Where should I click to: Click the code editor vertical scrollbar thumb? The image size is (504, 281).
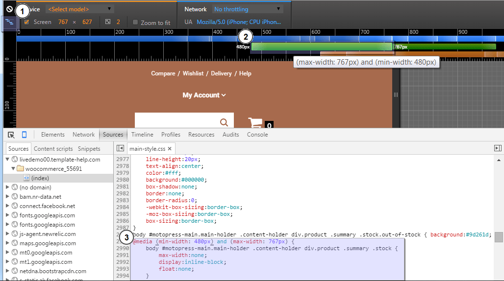click(x=499, y=237)
